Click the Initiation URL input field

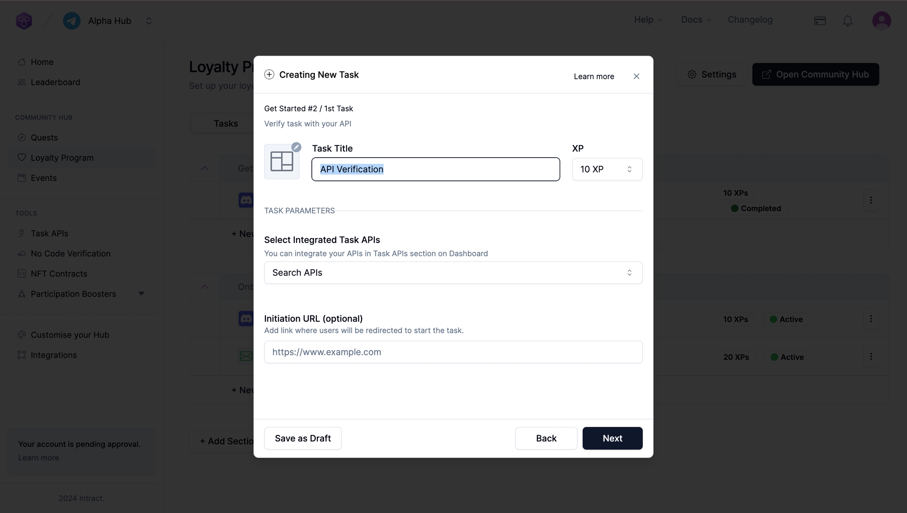coord(453,352)
